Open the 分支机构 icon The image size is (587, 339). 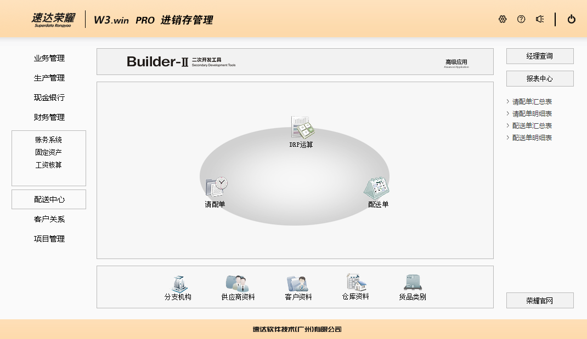pos(178,283)
